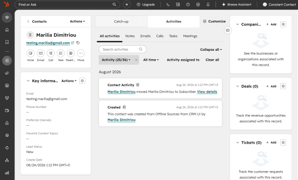Click the Find or Ask search field

click(67, 4)
